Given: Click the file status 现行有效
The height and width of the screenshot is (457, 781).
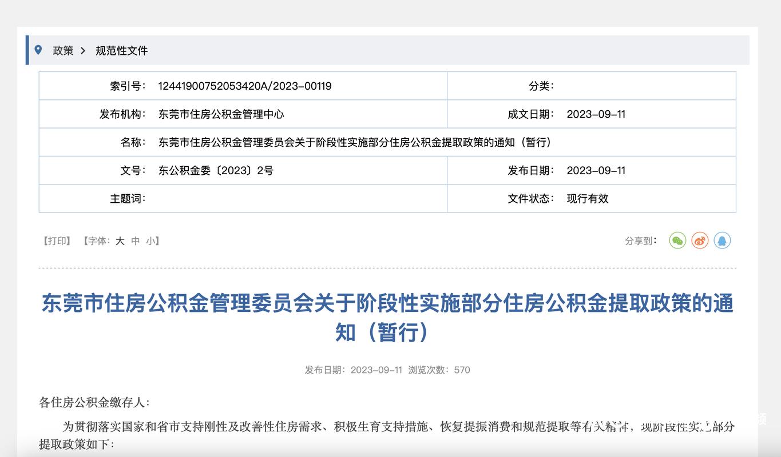Looking at the screenshot, I should point(588,198).
